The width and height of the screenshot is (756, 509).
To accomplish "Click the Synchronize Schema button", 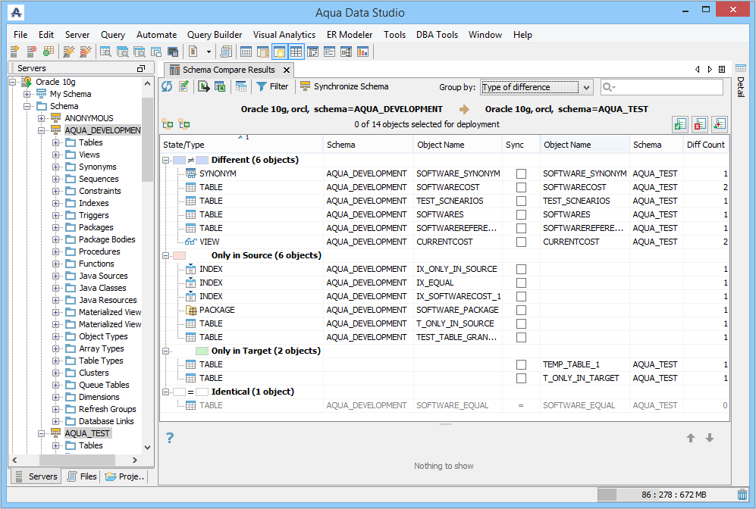I will click(x=343, y=86).
